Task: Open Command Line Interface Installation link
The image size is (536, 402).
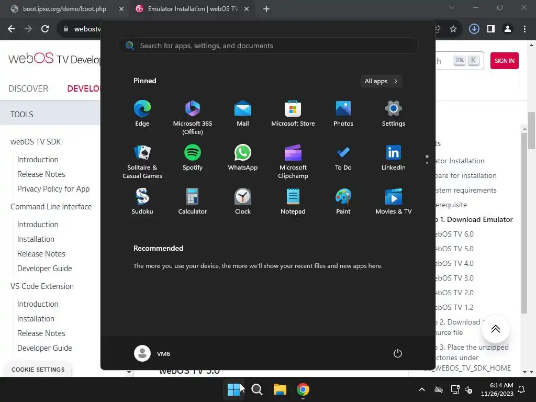Action: (36, 239)
